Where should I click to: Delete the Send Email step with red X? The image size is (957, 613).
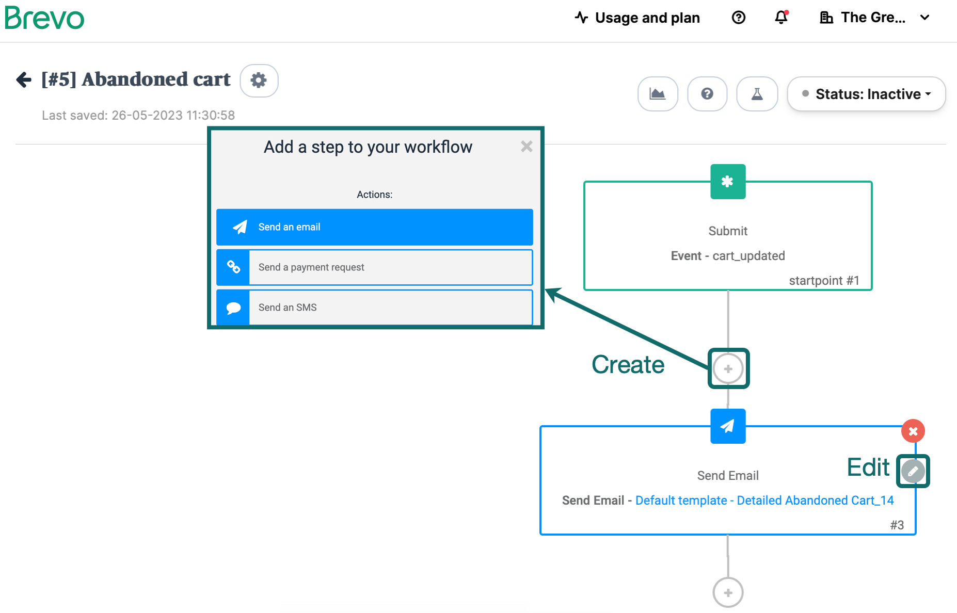point(913,431)
